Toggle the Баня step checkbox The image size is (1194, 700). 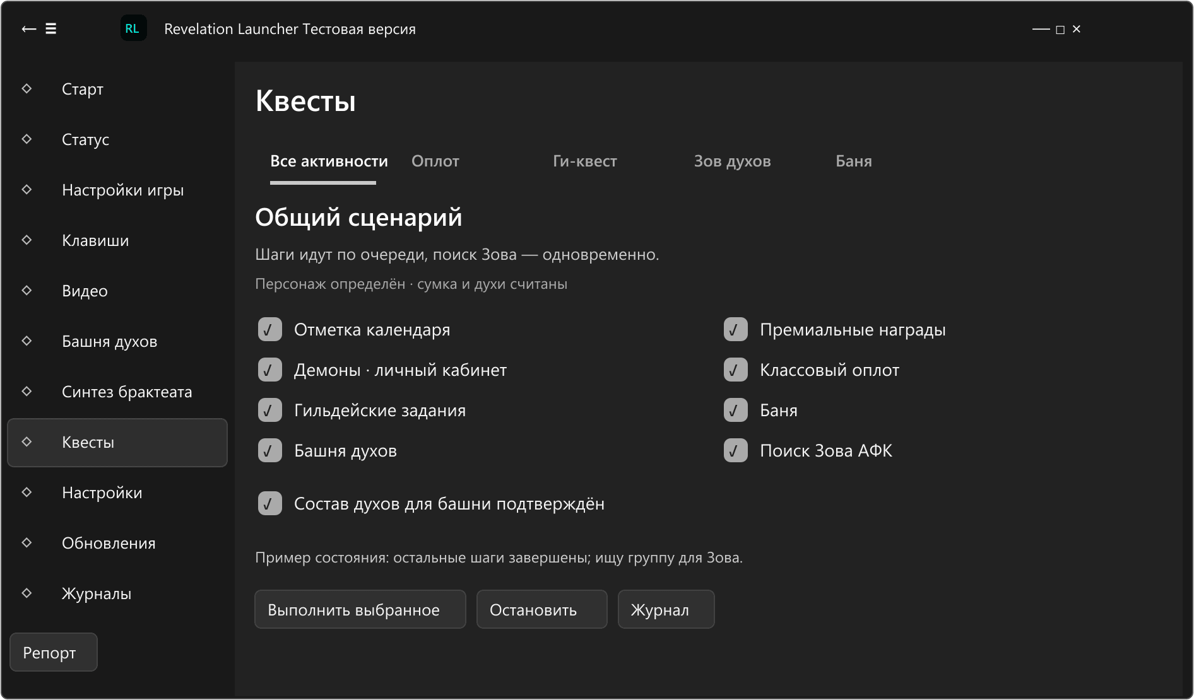point(736,411)
